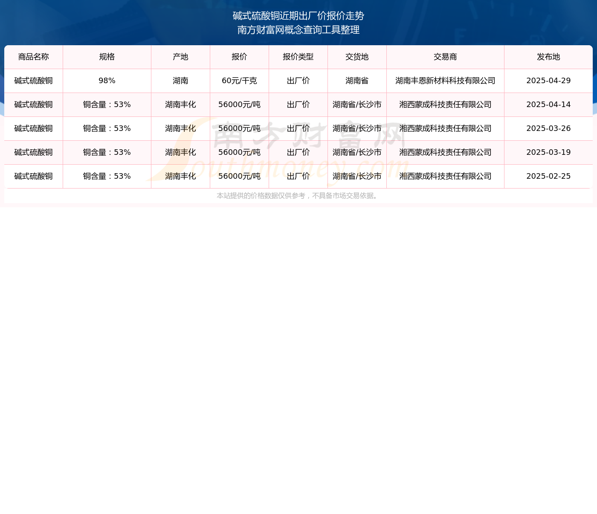Click 出厂价 in the 2025-03-19 row

coord(298,152)
